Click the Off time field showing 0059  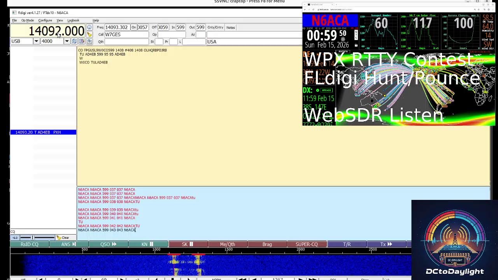click(163, 27)
